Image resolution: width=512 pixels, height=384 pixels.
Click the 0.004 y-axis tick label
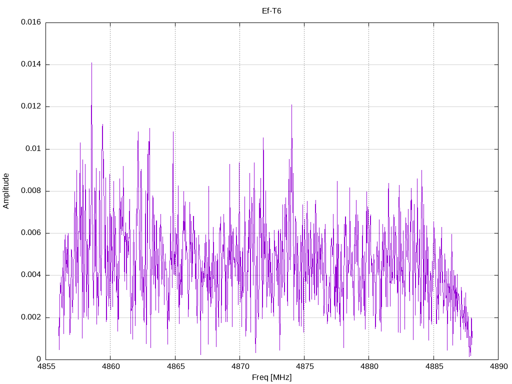[31, 275]
